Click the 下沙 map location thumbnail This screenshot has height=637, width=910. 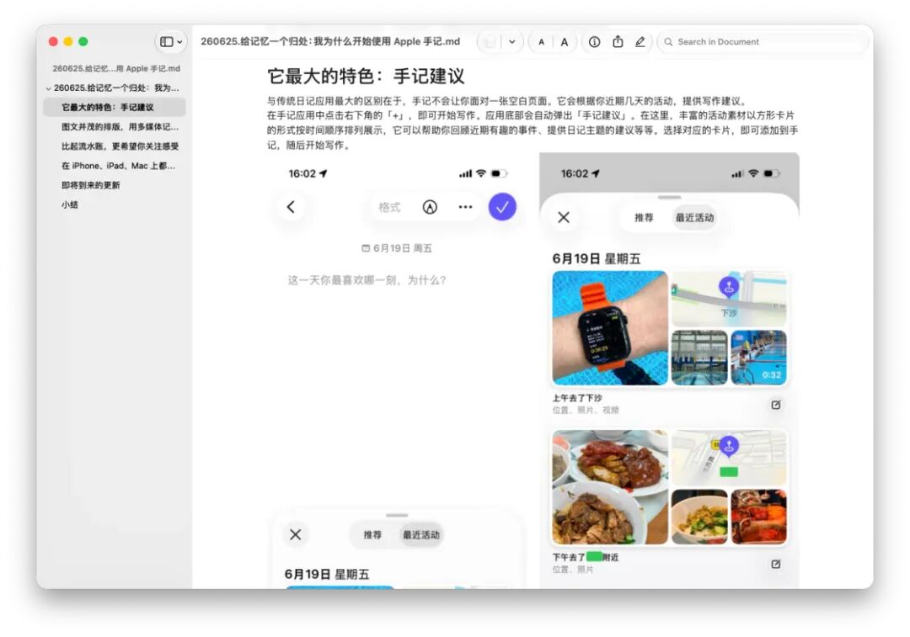click(x=729, y=299)
